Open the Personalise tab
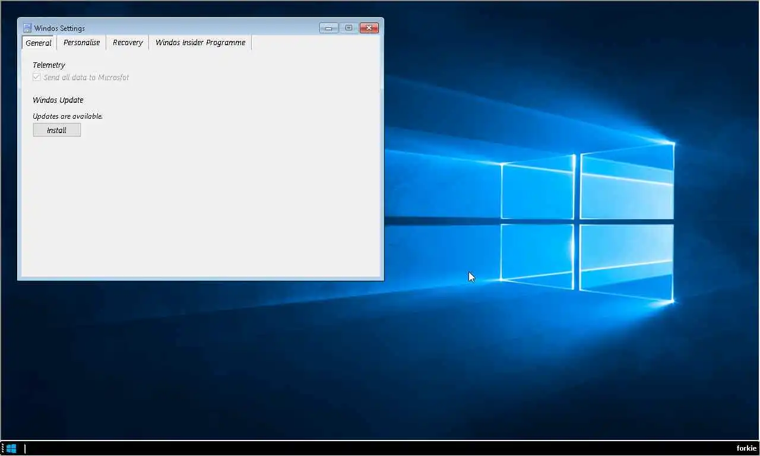The height and width of the screenshot is (456, 760). point(82,43)
